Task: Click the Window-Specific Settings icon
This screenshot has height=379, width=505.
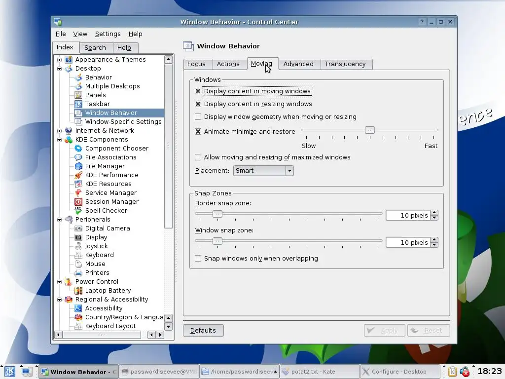Action: [78, 121]
